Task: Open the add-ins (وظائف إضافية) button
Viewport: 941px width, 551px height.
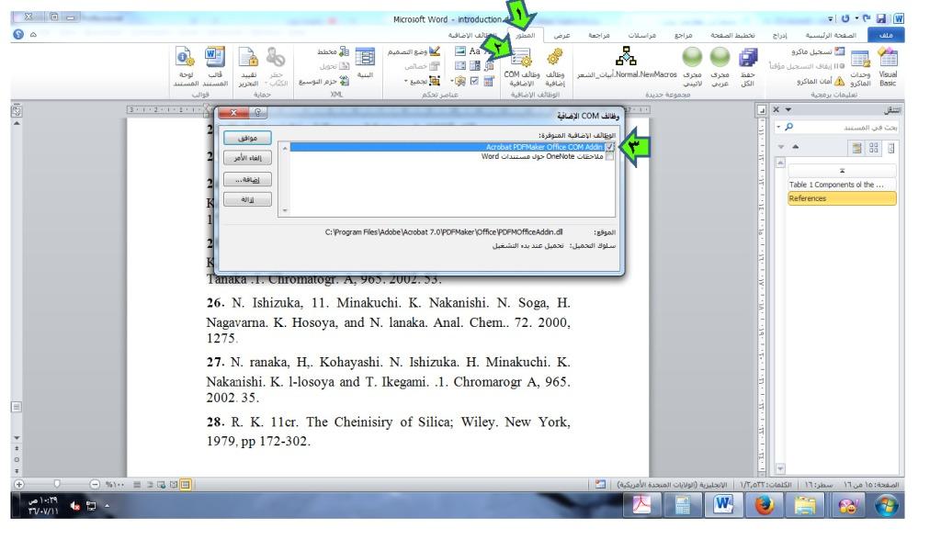Action: tap(555, 67)
